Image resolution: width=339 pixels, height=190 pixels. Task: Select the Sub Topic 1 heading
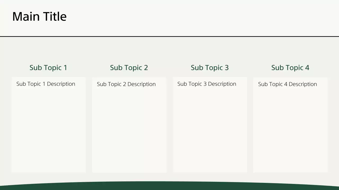coord(48,68)
